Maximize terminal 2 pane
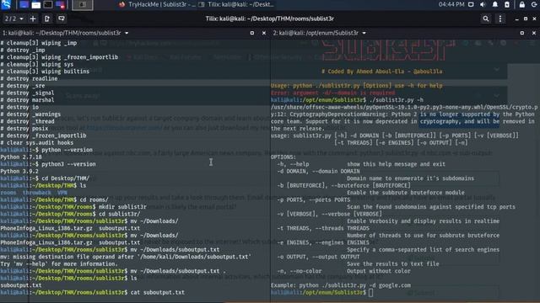 (x=522, y=33)
